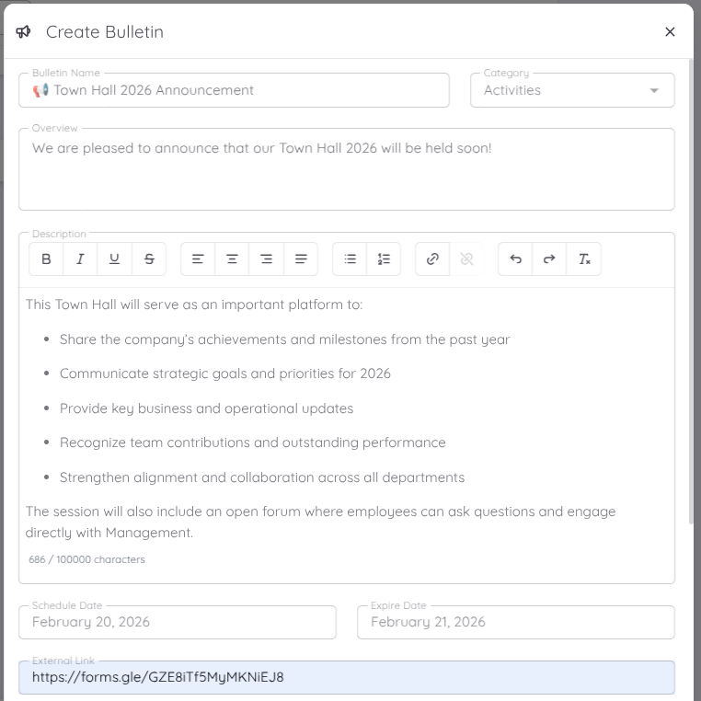Redo the last undone edit
Viewport: 701px width, 701px height.
549,259
